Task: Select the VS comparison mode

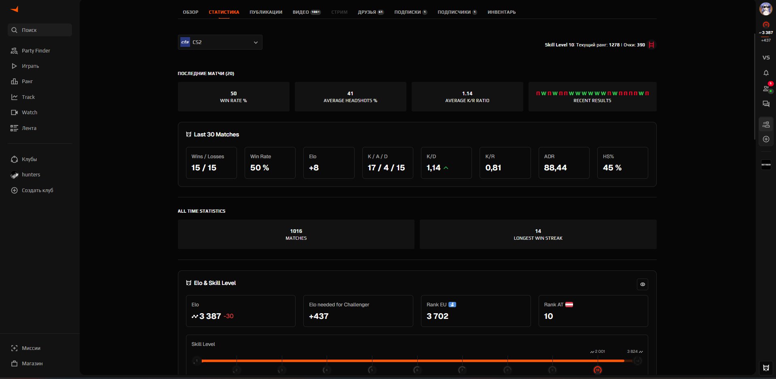Action: tap(765, 58)
